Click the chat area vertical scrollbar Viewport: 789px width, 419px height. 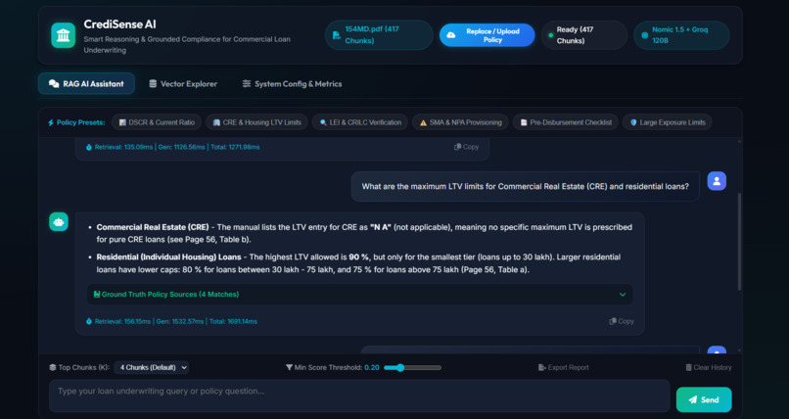tap(739, 242)
